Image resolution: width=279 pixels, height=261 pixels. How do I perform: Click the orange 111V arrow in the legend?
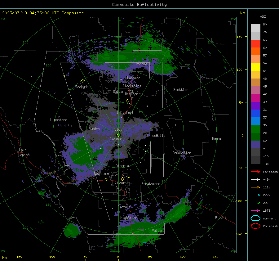pyautogui.click(x=255, y=187)
